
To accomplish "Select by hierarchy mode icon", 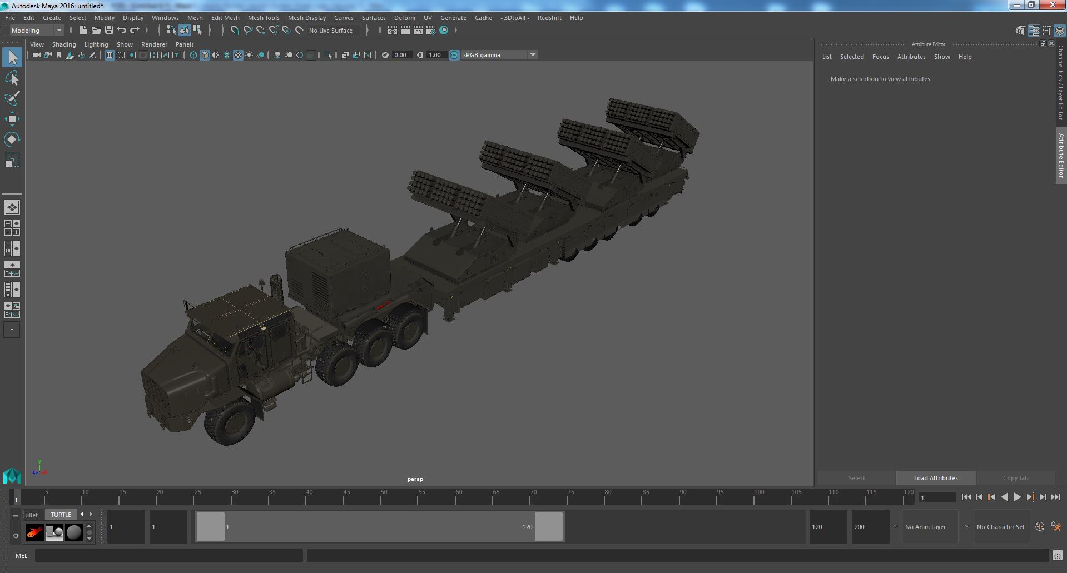I will click(x=171, y=31).
